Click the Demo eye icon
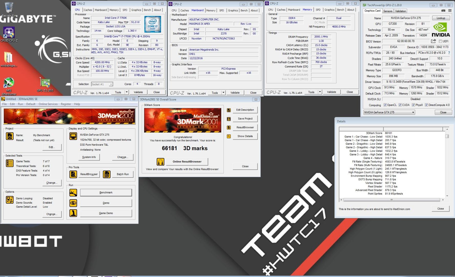Viewport: 455px width, 277px height. (x=73, y=203)
